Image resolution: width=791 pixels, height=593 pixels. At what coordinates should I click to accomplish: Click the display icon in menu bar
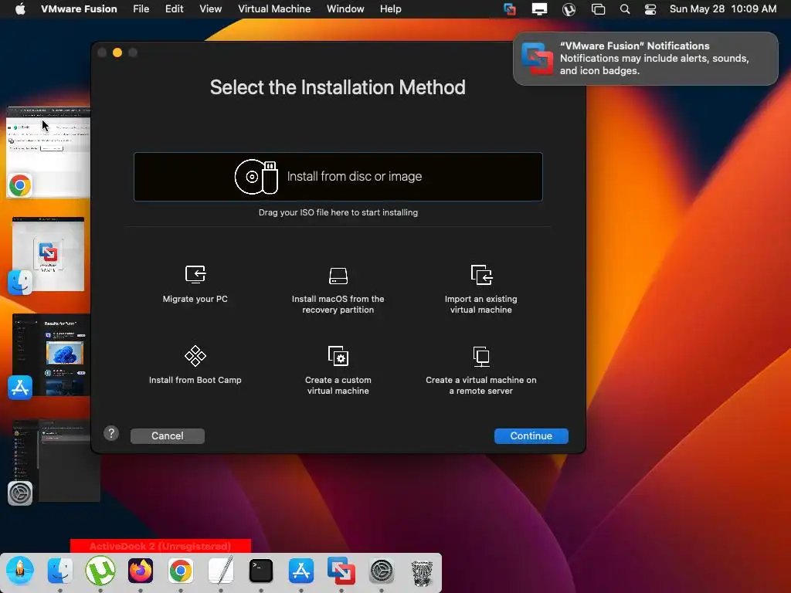tap(539, 9)
